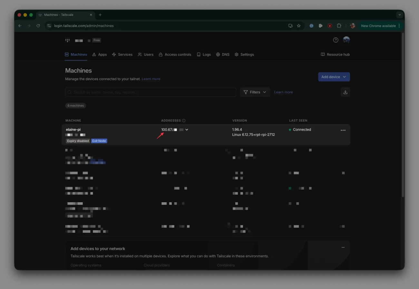Click the Machines page heading

pos(78,71)
